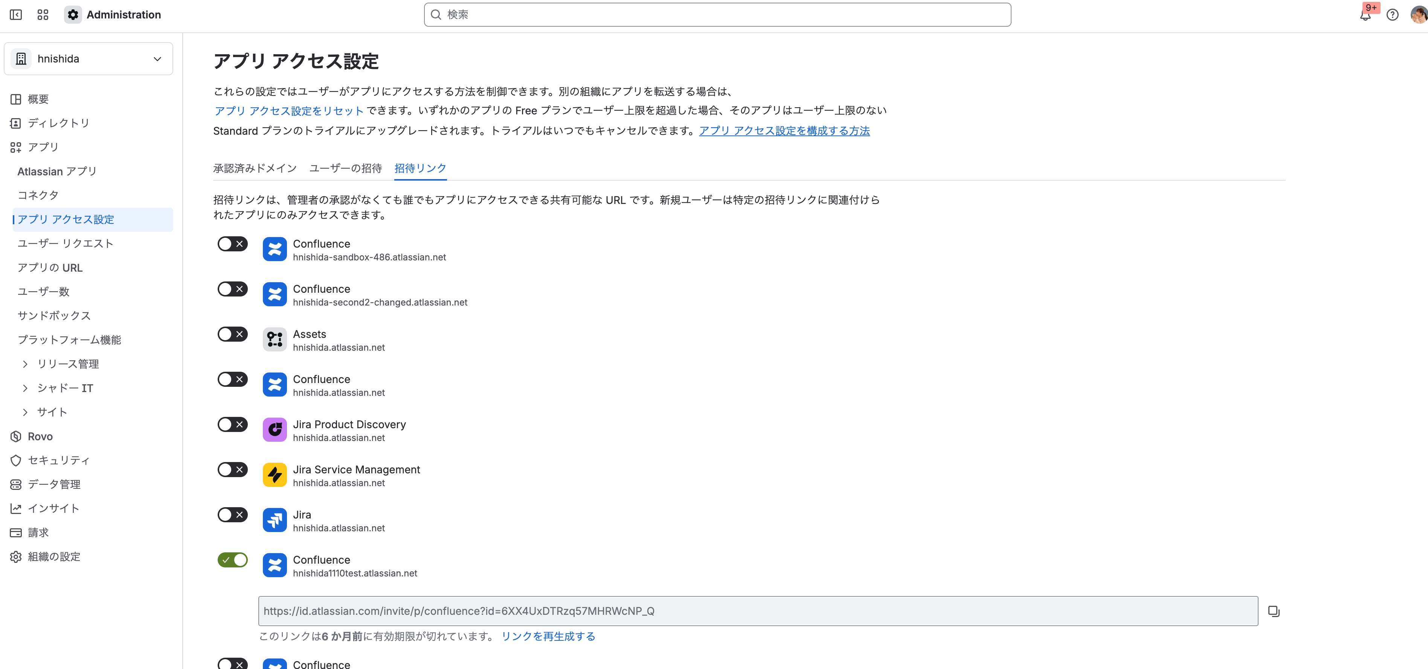The height and width of the screenshot is (669, 1428).
Task: Disable invite link for Confluence hnishida1110test
Action: click(232, 560)
